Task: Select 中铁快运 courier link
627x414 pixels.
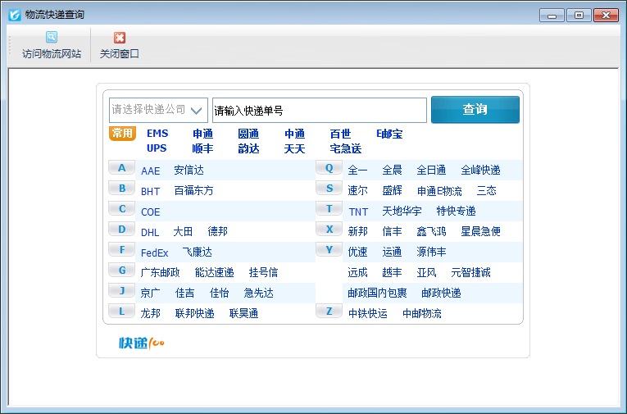Action: click(x=367, y=313)
